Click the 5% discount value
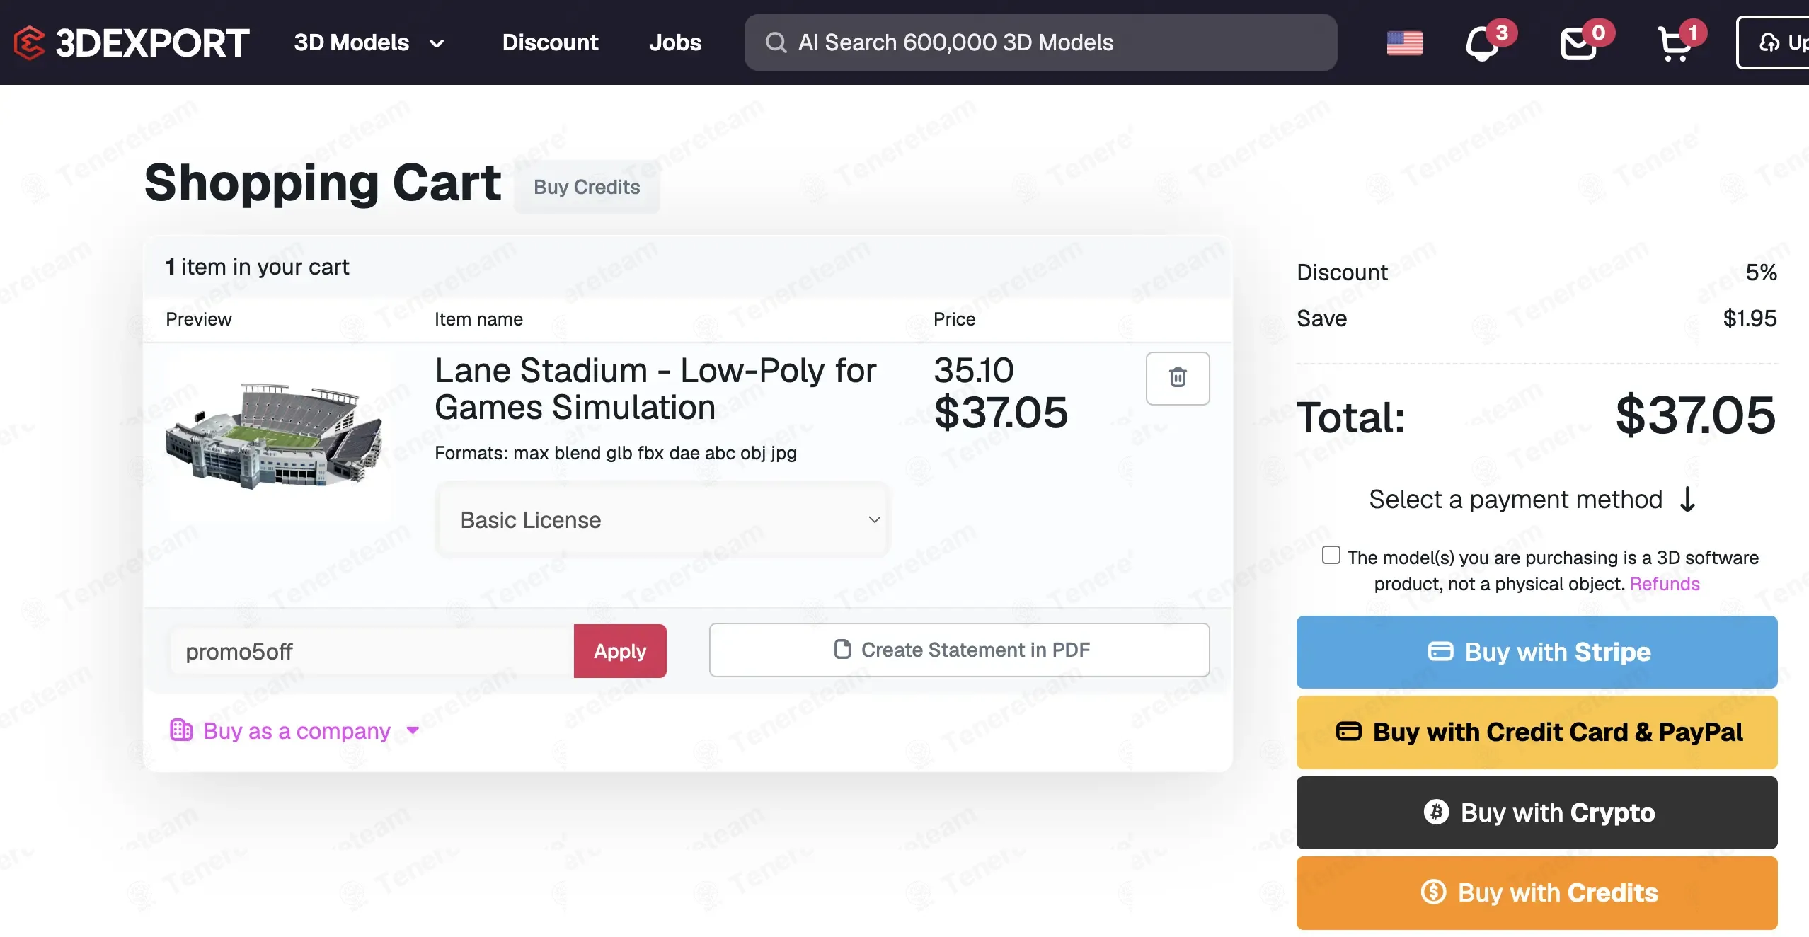The height and width of the screenshot is (937, 1809). (1761, 272)
